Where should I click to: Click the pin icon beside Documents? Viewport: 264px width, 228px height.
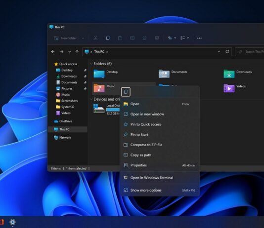pos(85,82)
